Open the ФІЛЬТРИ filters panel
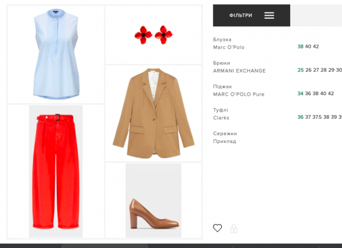Screen dimensions: 342x248 pos(251,15)
